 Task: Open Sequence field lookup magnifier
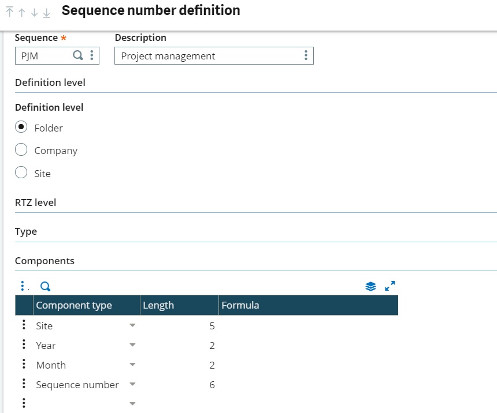point(77,55)
